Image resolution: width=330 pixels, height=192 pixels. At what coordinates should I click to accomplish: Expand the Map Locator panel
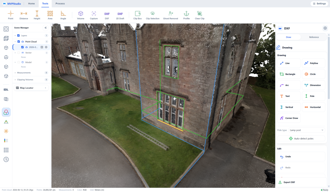(x=31, y=88)
